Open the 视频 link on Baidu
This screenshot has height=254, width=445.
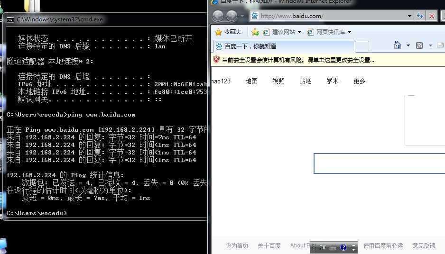(278, 81)
